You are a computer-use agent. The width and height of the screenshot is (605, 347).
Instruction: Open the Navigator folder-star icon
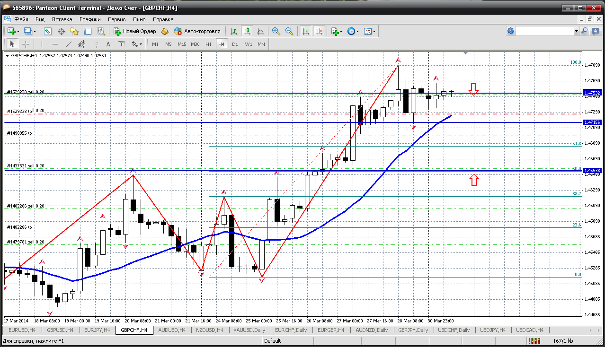(x=74, y=31)
